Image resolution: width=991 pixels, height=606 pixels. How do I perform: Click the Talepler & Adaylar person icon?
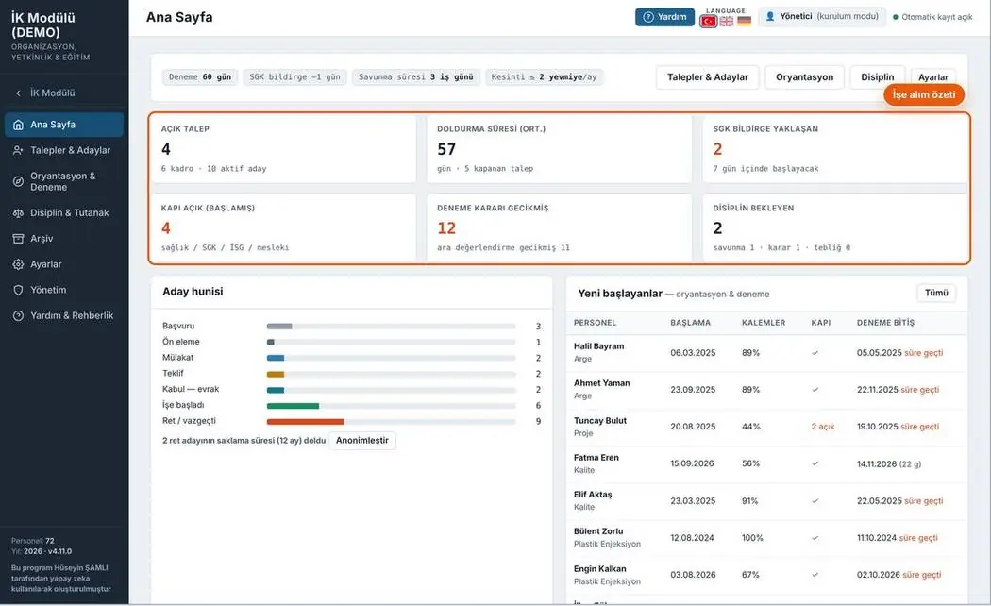(x=18, y=150)
